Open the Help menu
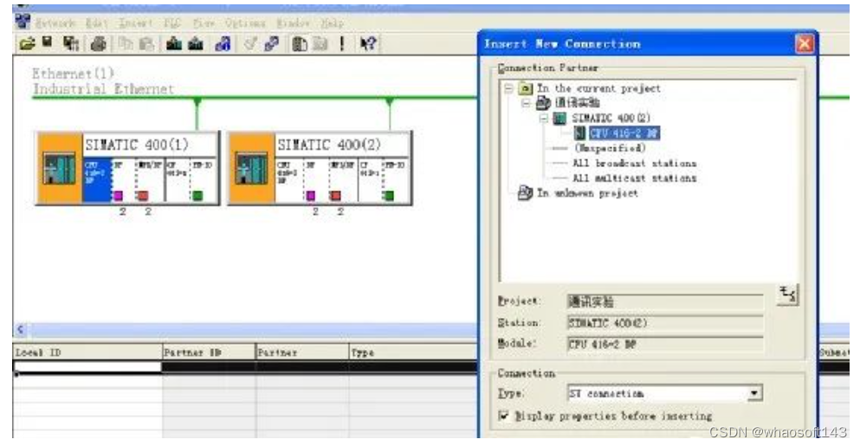This screenshot has width=860, height=446. coord(332,23)
